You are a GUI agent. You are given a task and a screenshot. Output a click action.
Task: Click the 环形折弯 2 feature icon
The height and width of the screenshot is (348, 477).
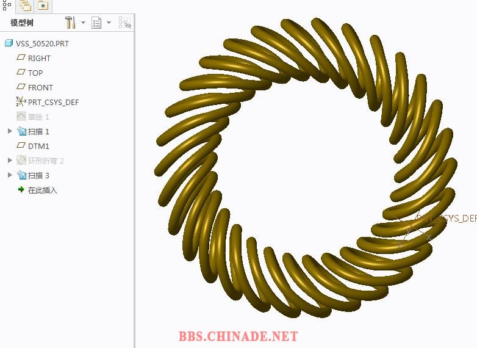pyautogui.click(x=21, y=160)
